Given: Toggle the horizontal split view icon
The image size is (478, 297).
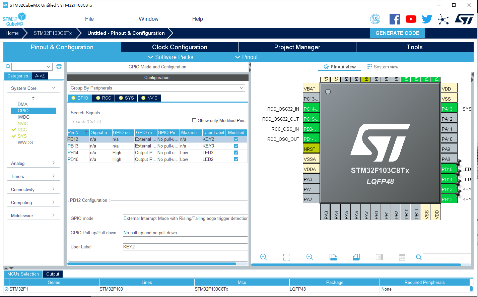Looking at the screenshot, I should (x=402, y=257).
